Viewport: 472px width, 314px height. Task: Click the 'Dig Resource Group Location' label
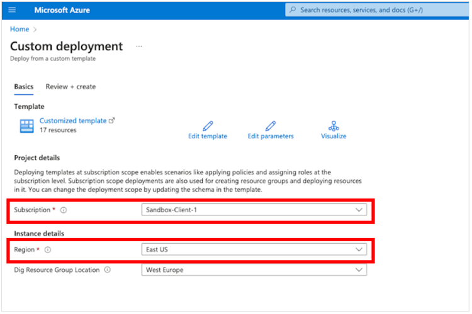point(57,270)
